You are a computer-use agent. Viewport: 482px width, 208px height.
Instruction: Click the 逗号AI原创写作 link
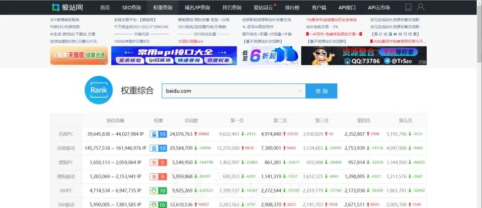[x=258, y=27]
